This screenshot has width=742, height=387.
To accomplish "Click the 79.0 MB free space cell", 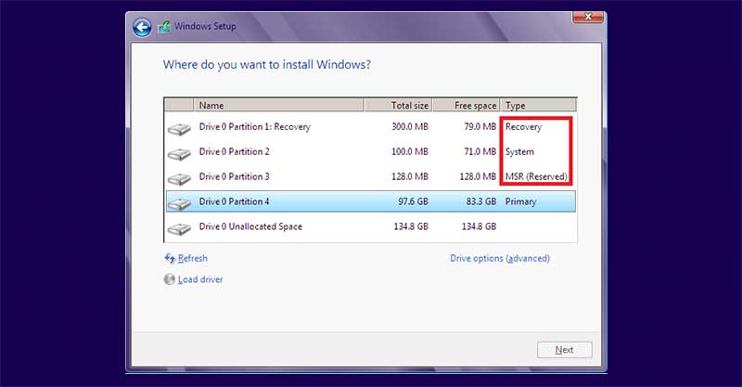I will coord(480,127).
